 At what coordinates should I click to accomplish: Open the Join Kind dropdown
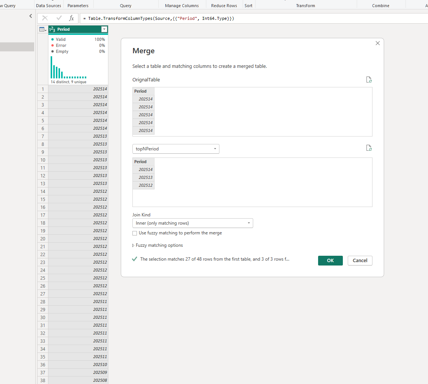pos(193,223)
